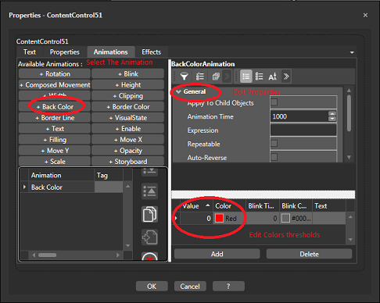The height and width of the screenshot is (303, 380).
Task: Open help with the question mark button
Action: coord(228,287)
